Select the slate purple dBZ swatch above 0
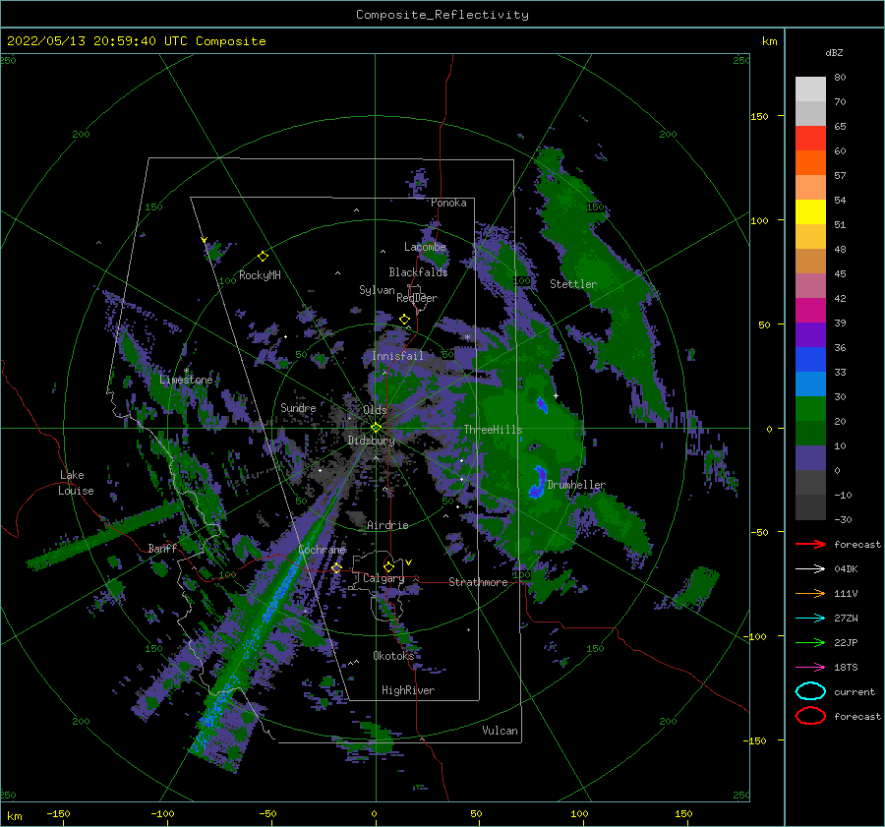Viewport: 885px width, 827px height. click(x=810, y=457)
